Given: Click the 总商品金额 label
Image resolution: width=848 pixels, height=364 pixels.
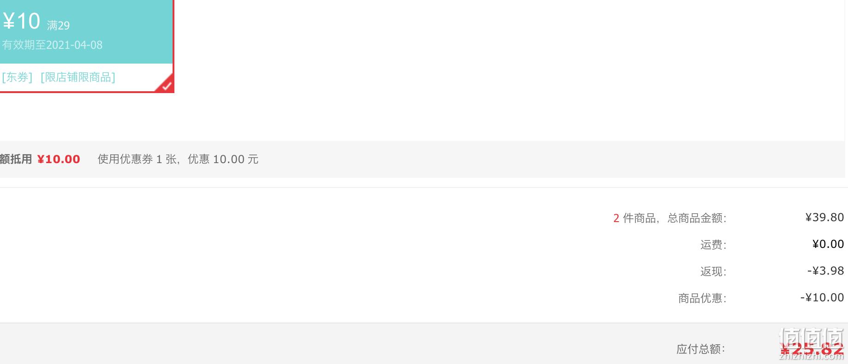Looking at the screenshot, I should 697,218.
